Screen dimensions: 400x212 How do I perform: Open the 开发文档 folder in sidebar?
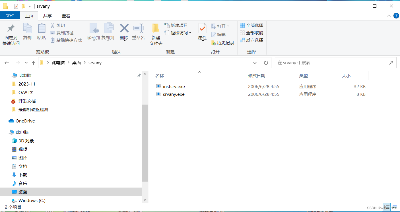[x=27, y=101]
